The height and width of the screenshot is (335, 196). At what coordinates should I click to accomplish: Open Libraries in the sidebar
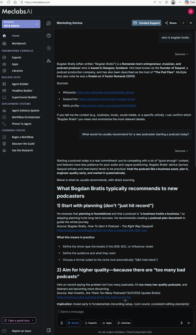coord(17,71)
